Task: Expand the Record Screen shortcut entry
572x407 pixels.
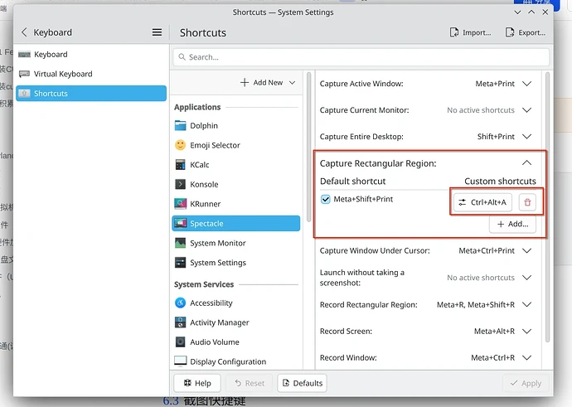Action: tap(526, 332)
